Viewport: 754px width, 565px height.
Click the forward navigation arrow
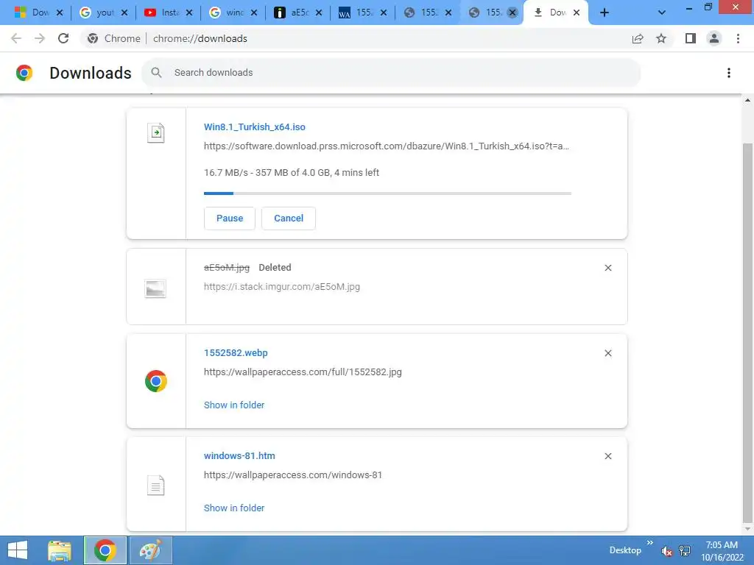(40, 38)
